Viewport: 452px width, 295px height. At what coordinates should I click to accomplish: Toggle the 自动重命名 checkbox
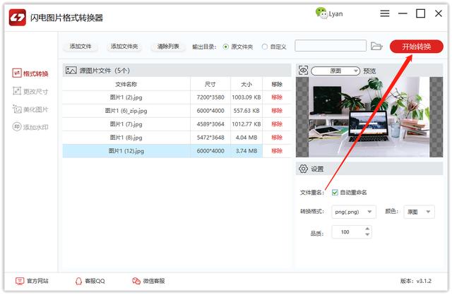[x=335, y=193]
